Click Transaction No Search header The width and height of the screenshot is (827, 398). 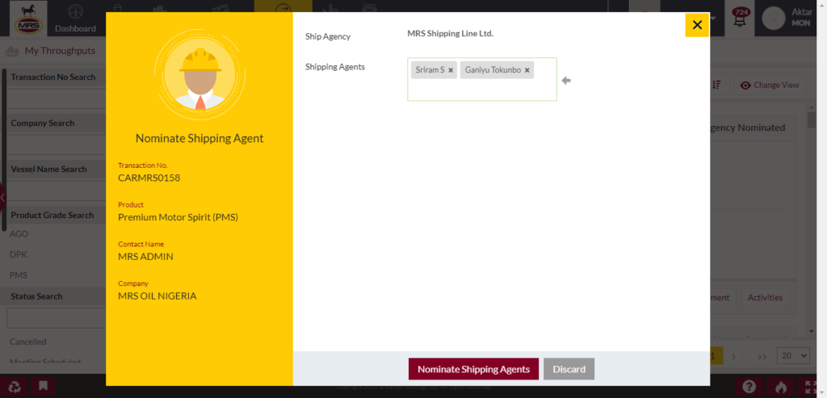tap(53, 77)
